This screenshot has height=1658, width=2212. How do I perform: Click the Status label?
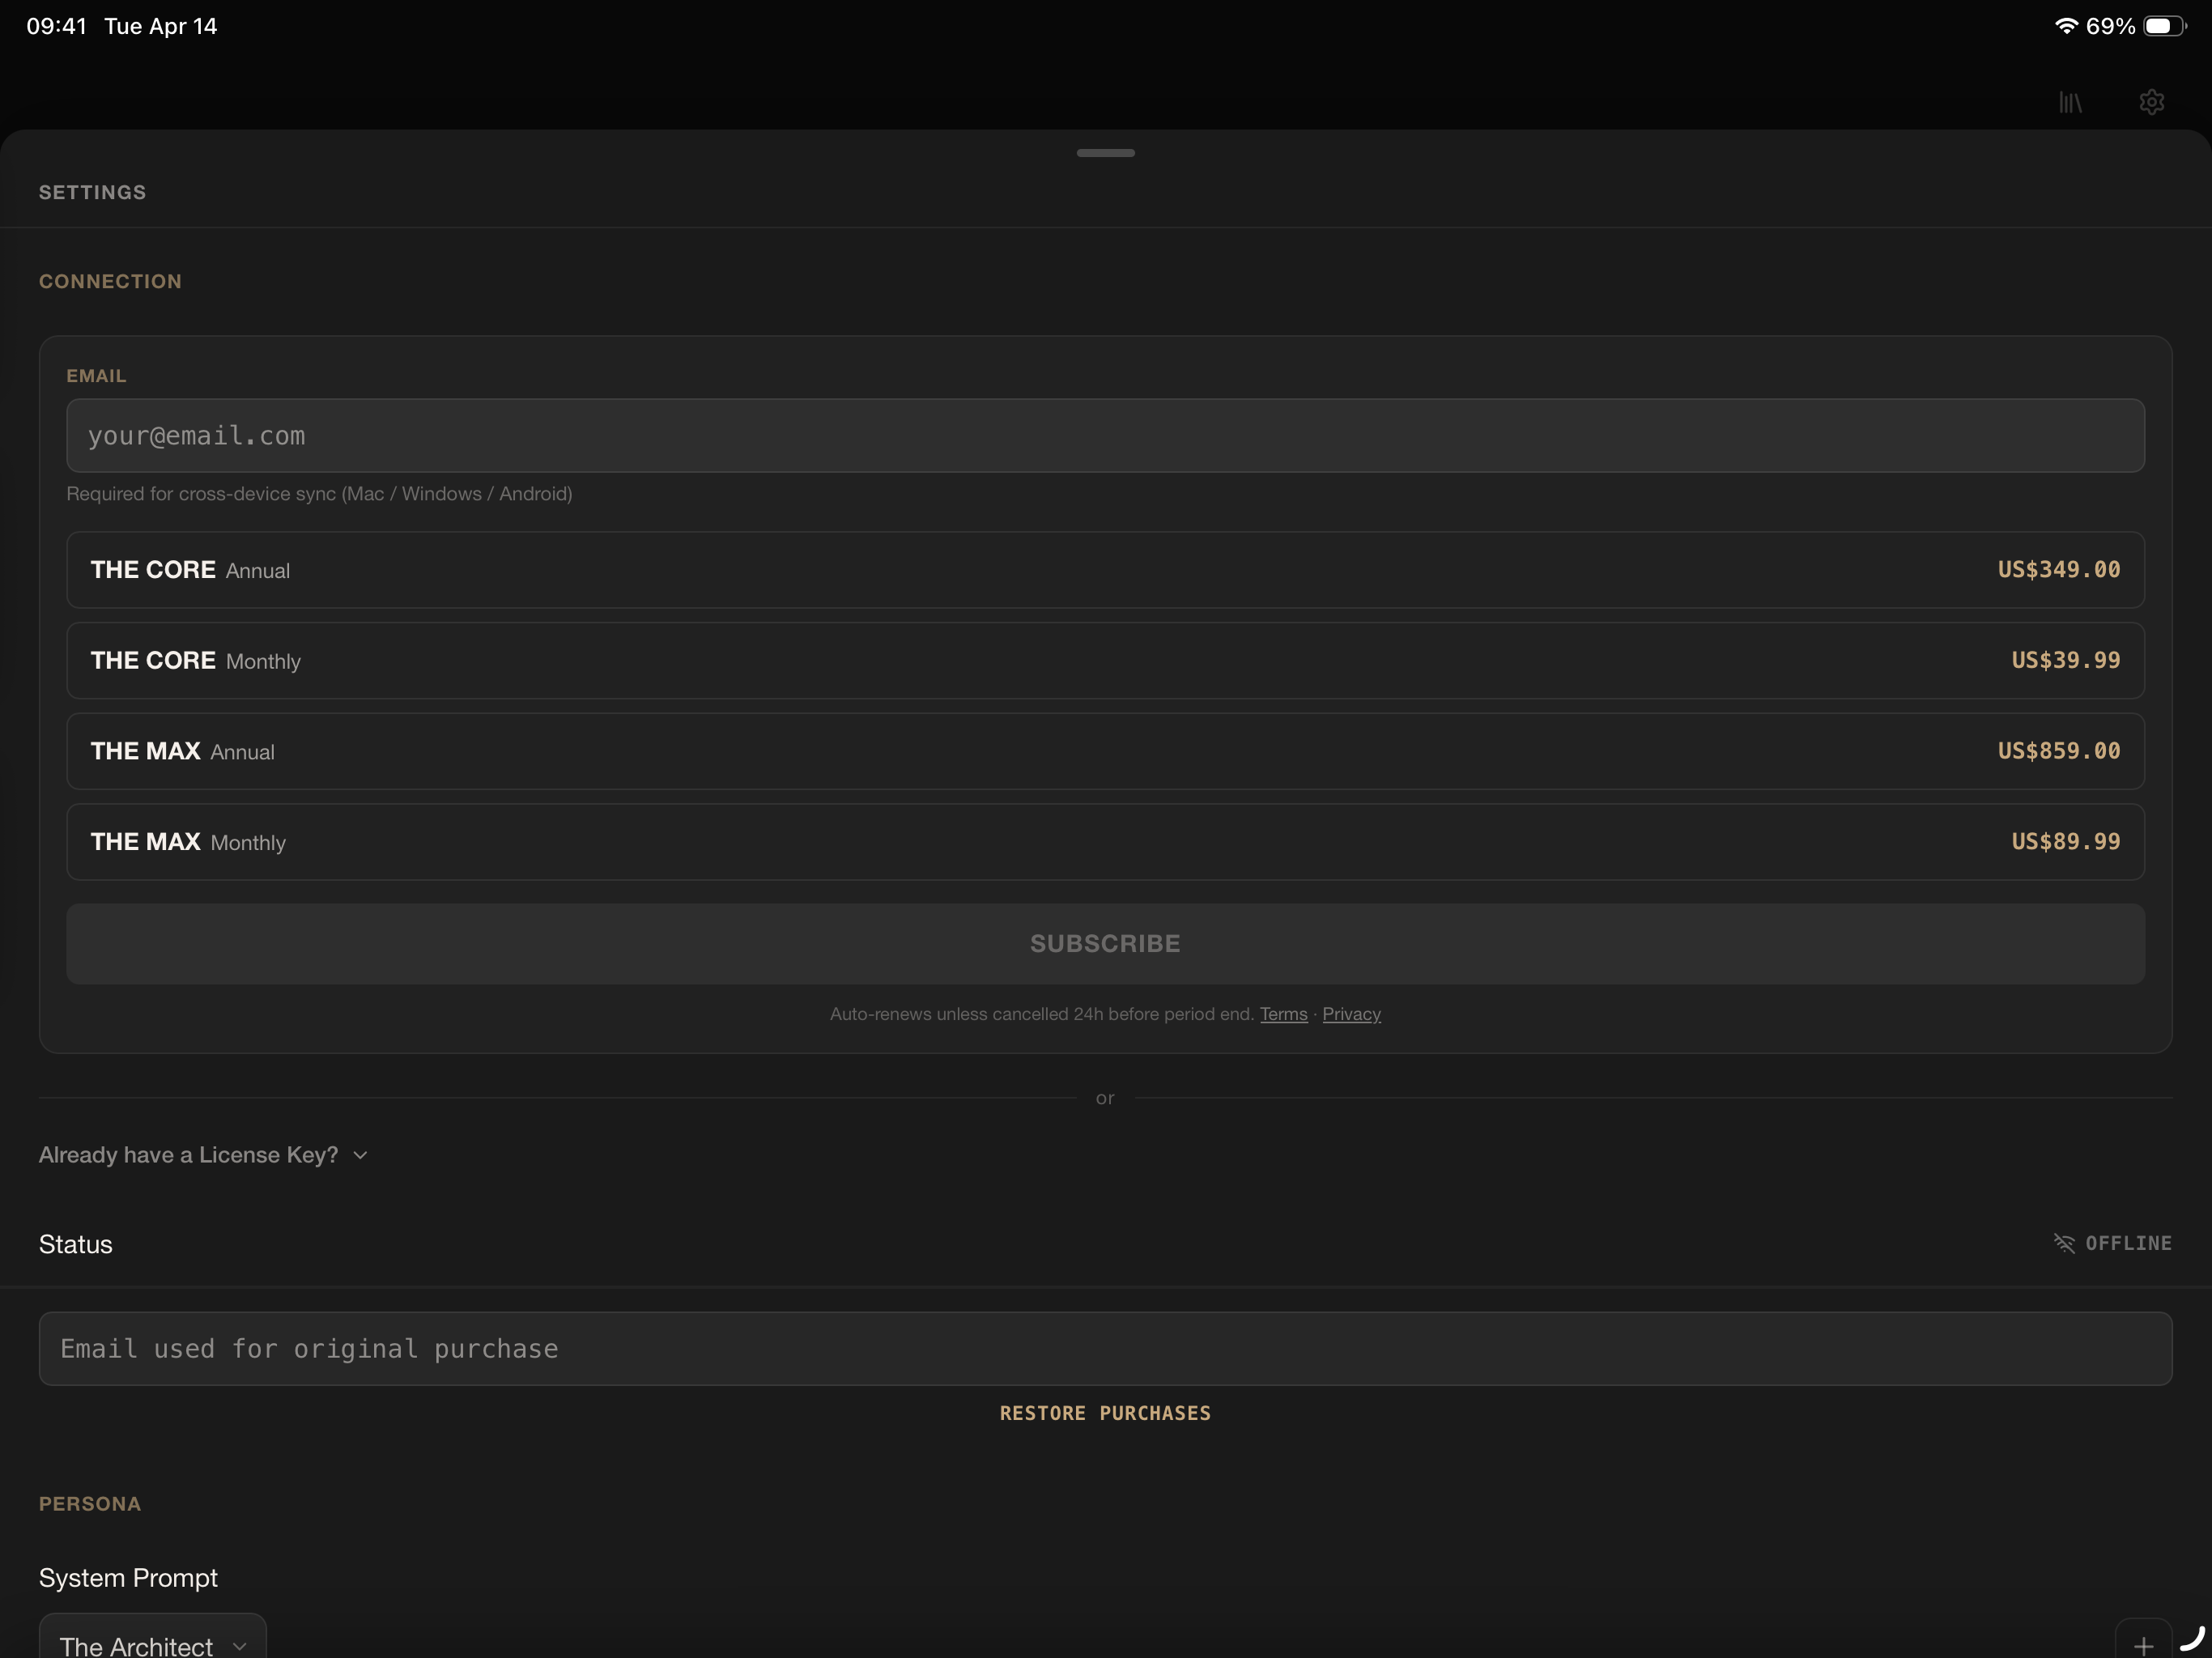[75, 1244]
